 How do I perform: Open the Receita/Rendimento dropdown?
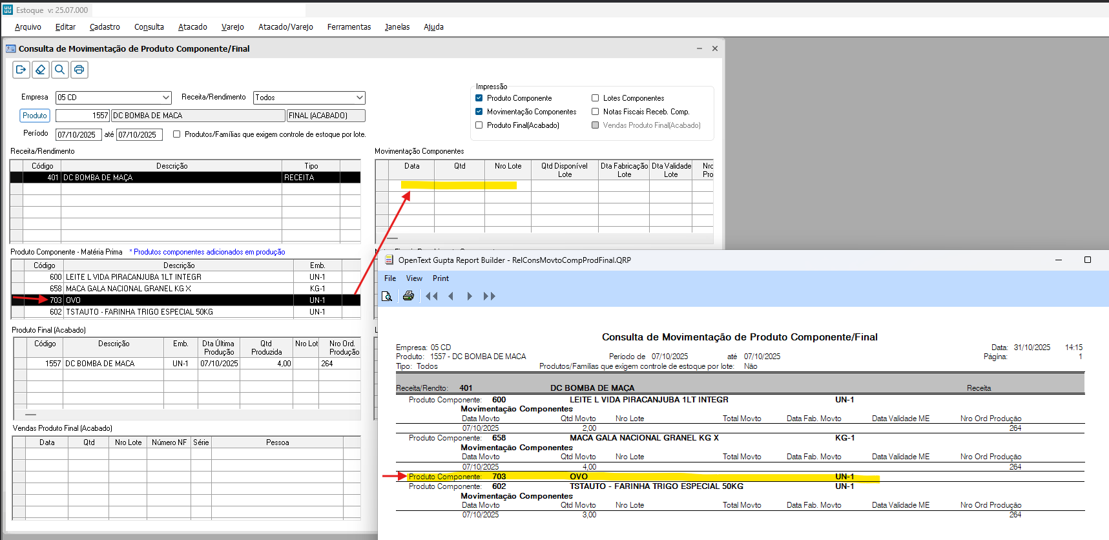pyautogui.click(x=360, y=98)
